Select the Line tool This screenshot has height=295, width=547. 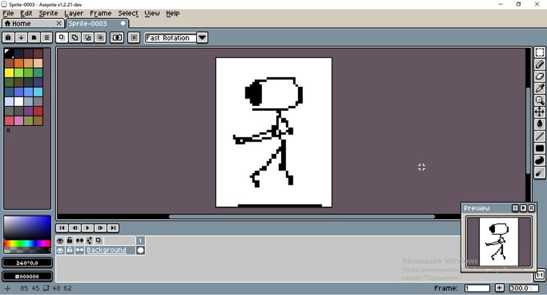[539, 136]
